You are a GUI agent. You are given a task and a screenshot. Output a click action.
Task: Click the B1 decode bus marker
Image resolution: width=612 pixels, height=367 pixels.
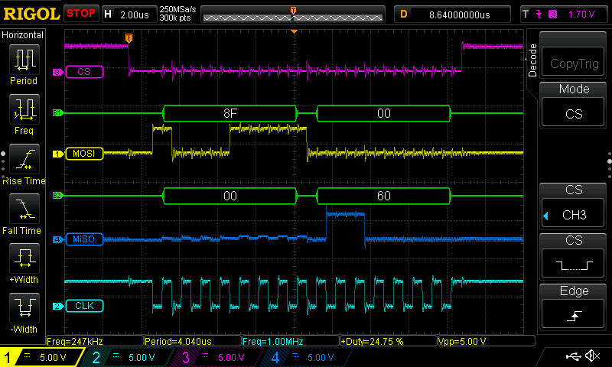pos(57,113)
